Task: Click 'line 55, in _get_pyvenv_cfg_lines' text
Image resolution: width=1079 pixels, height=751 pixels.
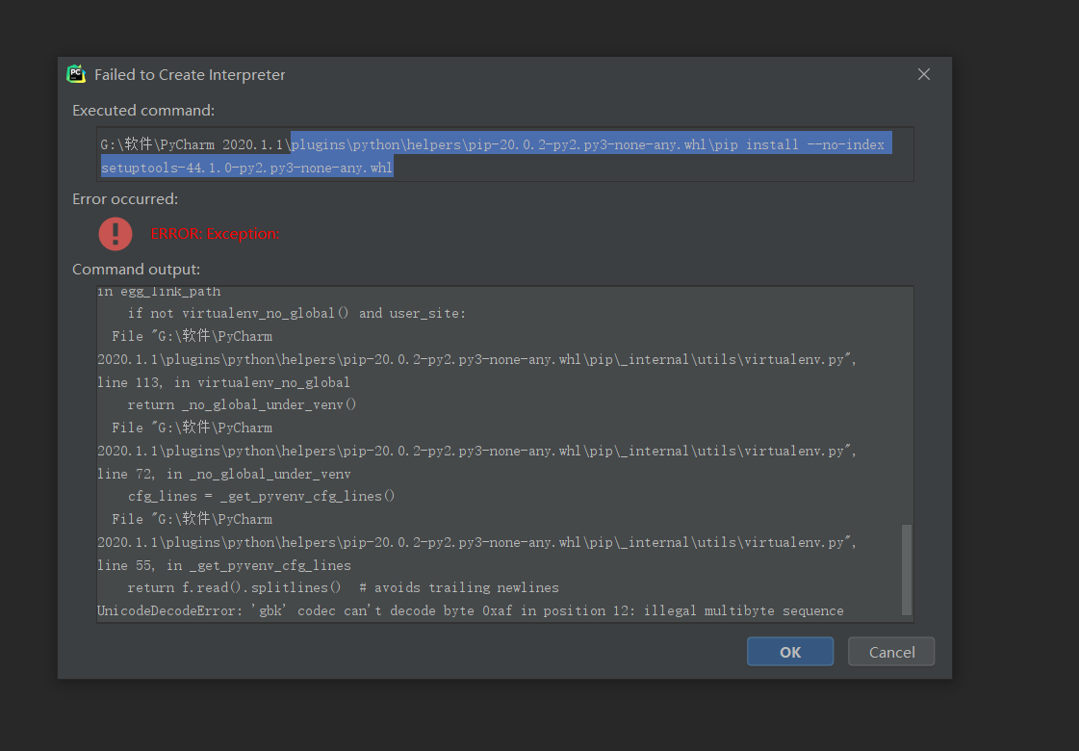Action: [223, 565]
